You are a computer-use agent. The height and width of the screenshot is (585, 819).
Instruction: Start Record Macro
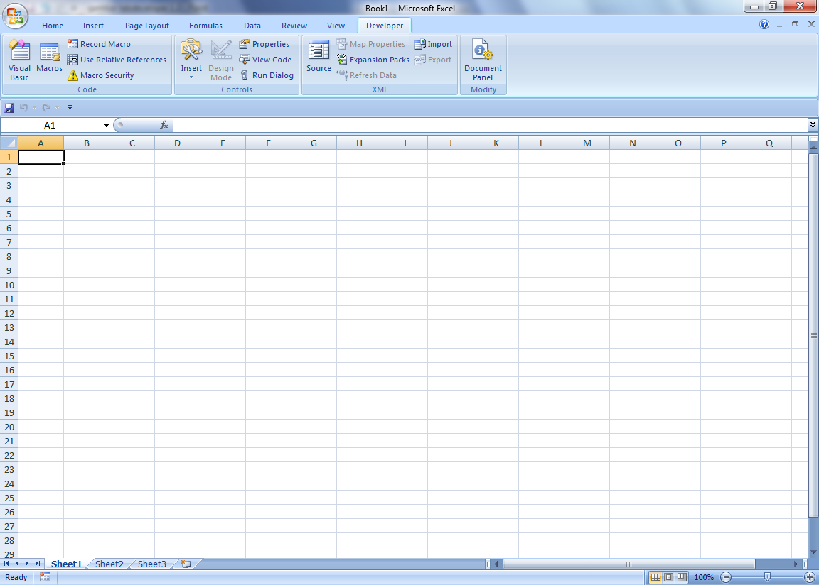(100, 44)
